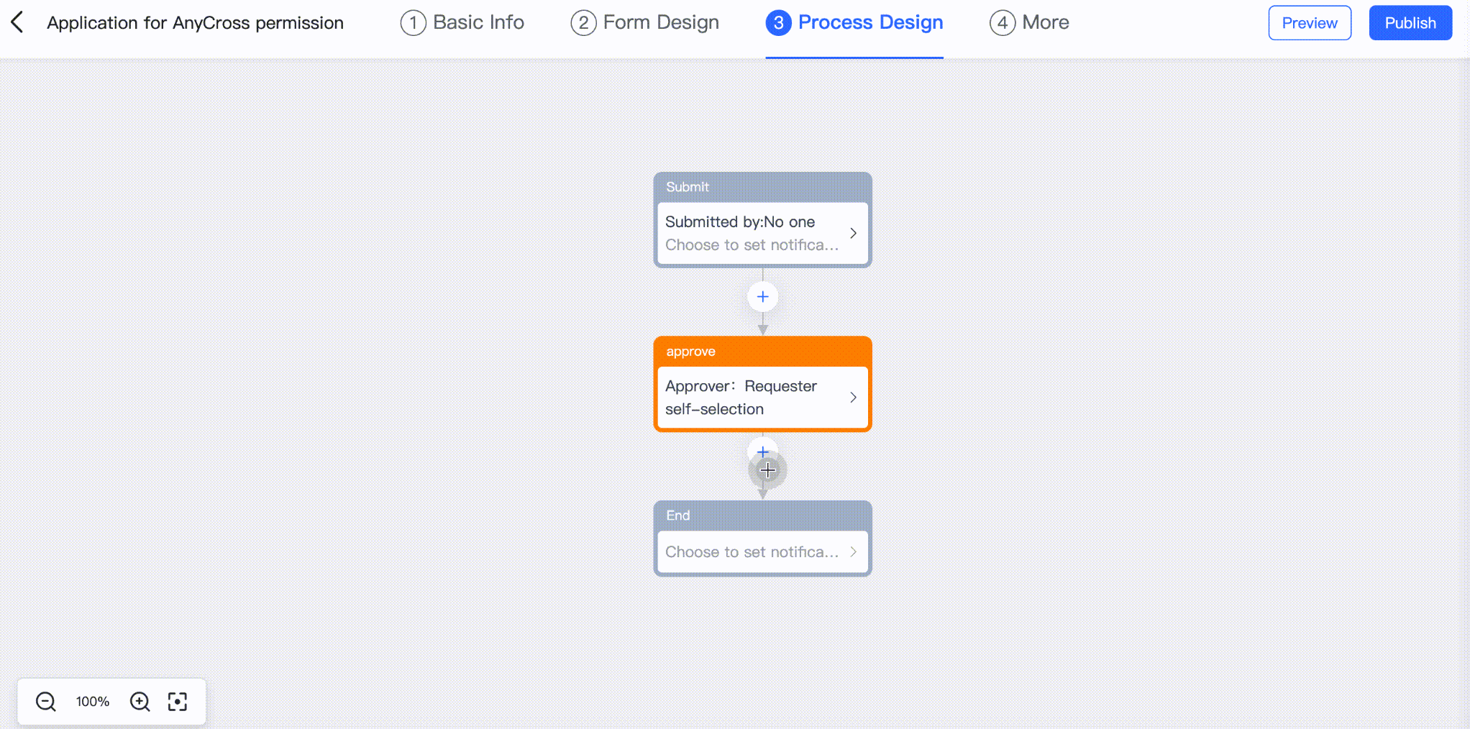
Task: Click the Submit node header
Action: [x=688, y=187]
